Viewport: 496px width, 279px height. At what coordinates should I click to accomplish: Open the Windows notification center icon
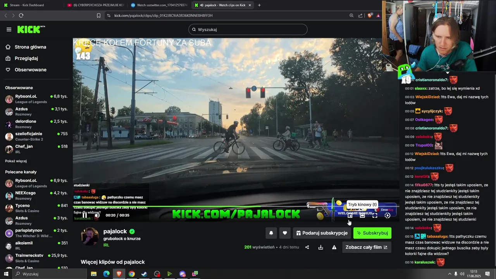tap(487, 274)
